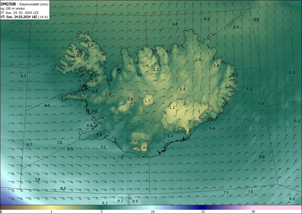Click the 6.5 value on the map

tap(70, 149)
